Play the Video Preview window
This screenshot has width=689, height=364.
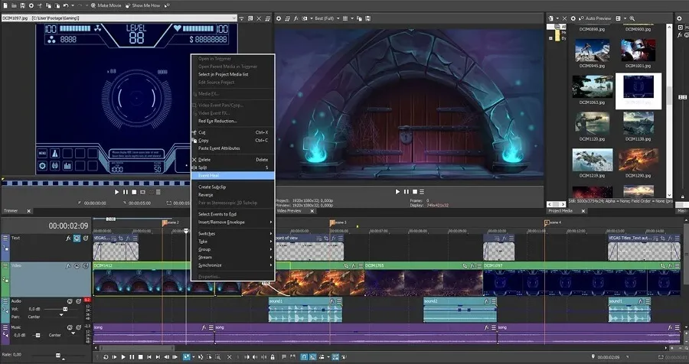tap(397, 191)
